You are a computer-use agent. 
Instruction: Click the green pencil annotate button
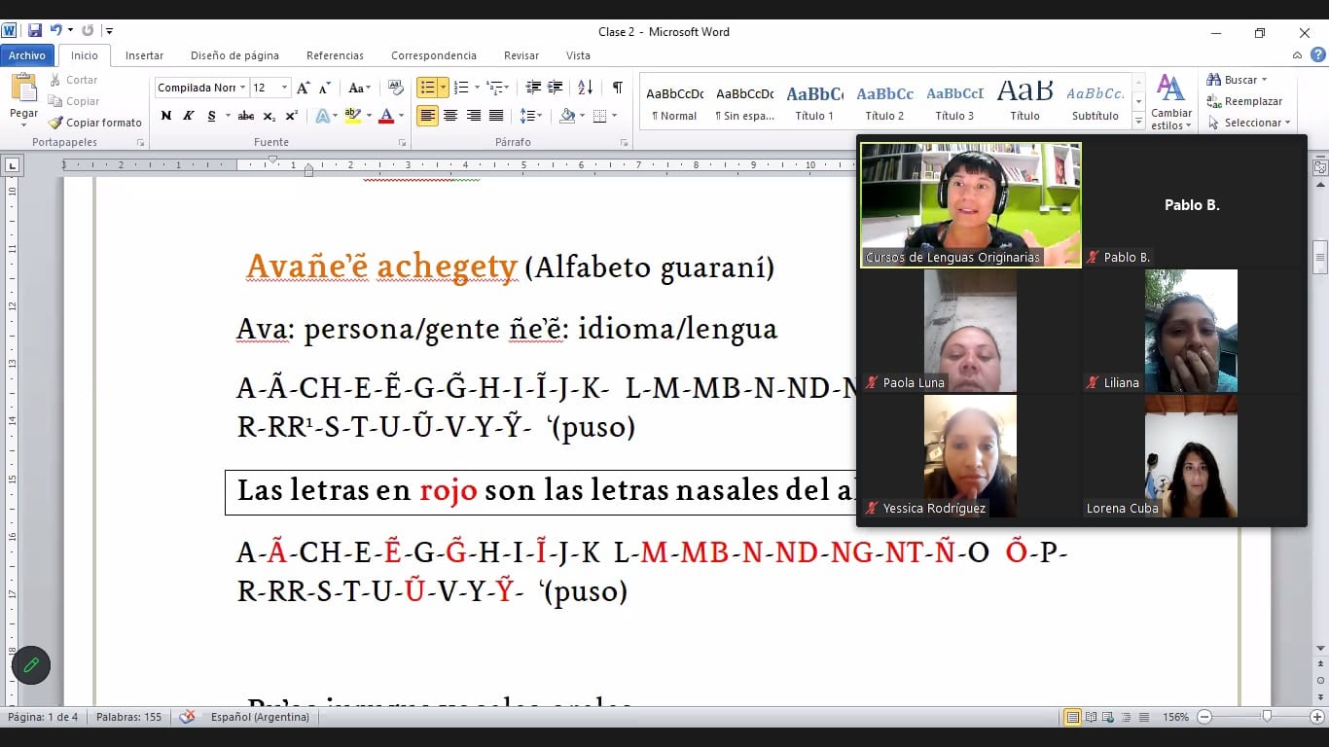coord(31,665)
